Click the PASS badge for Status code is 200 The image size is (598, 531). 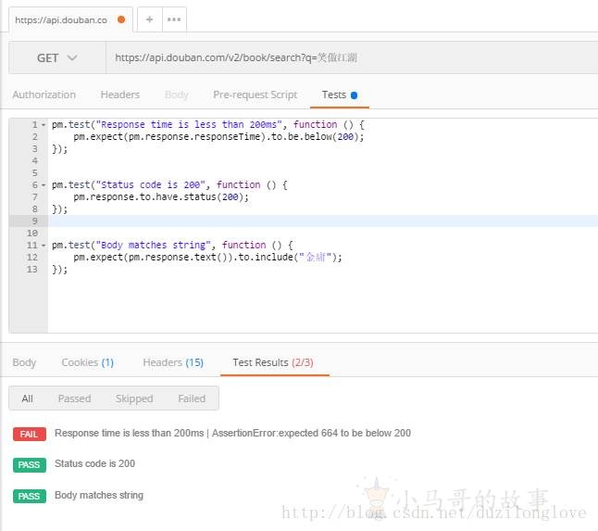tap(30, 465)
